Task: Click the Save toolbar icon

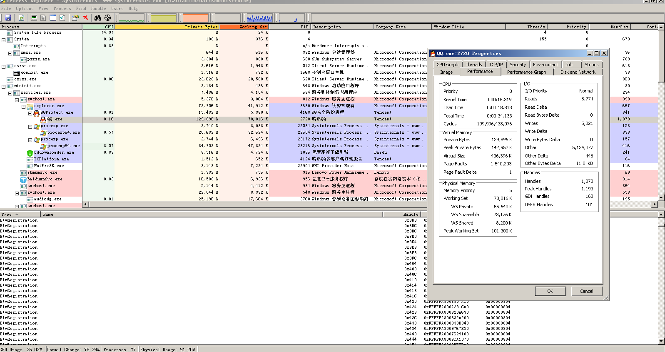Action: tap(8, 17)
